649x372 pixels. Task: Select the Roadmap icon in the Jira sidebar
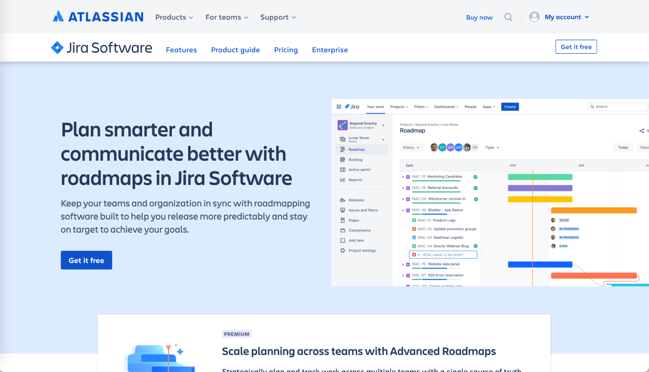tap(343, 149)
